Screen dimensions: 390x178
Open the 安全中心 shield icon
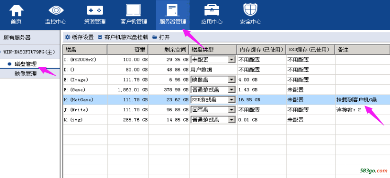pos(250,10)
